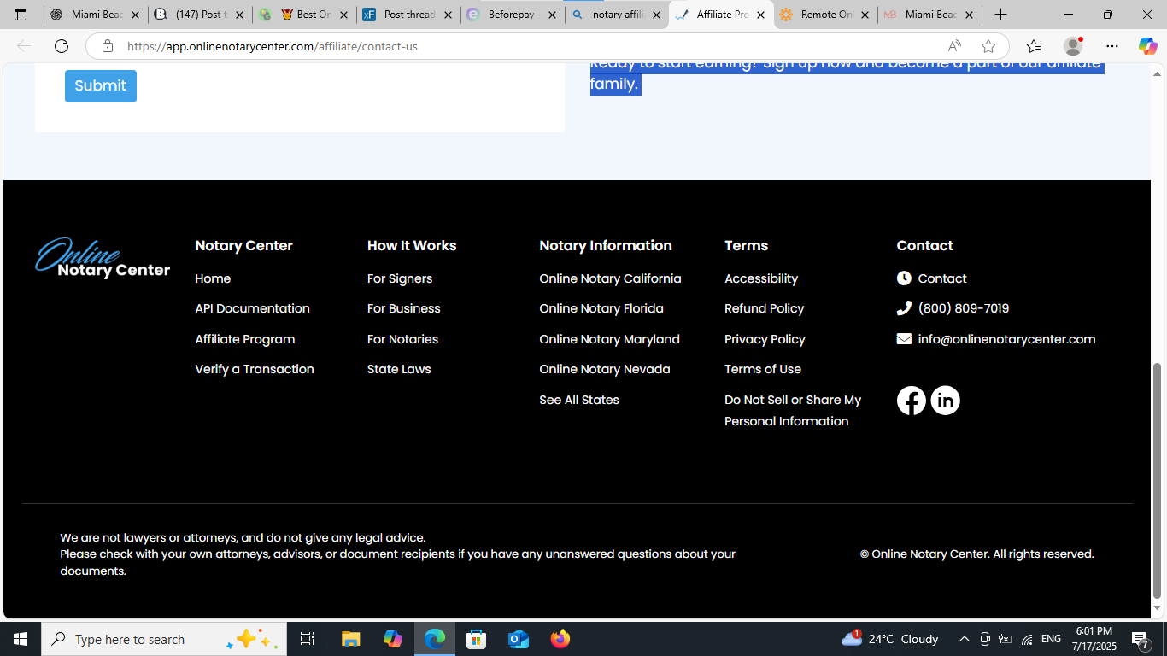The width and height of the screenshot is (1167, 656).
Task: Open the Terms of Use link
Action: pyautogui.click(x=763, y=369)
